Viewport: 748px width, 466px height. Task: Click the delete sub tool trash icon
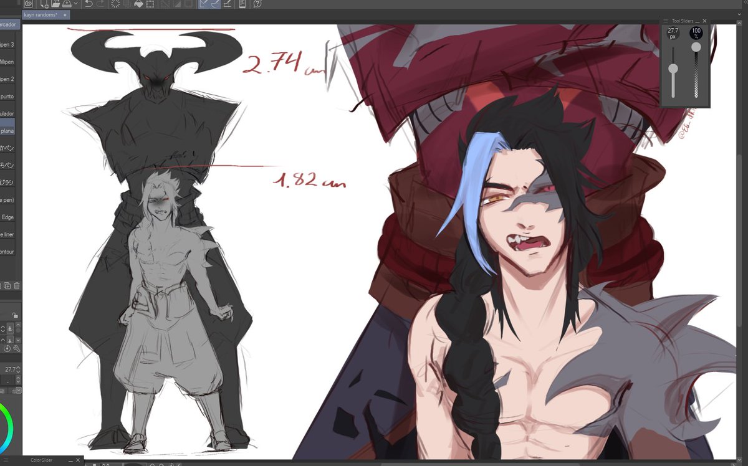click(17, 286)
